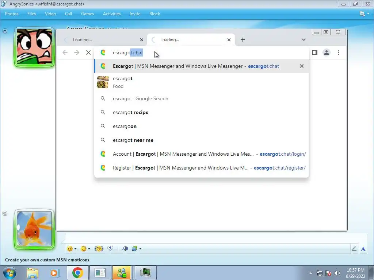The width and height of the screenshot is (374, 280).
Task: Select 'escargo - Google Search' suggestion
Action: 202,98
